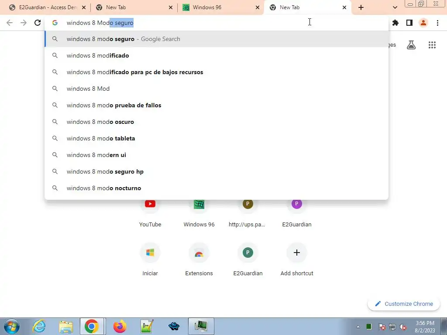Go forward with the right arrow button
This screenshot has height=335, width=447.
(x=24, y=23)
